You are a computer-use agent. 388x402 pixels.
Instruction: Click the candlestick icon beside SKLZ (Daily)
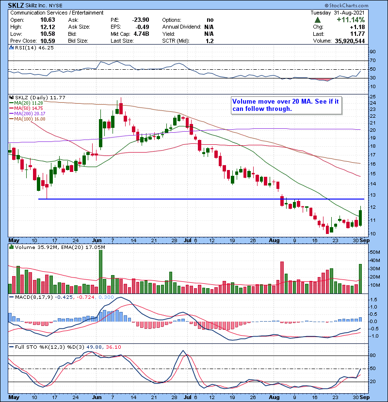click(12, 97)
